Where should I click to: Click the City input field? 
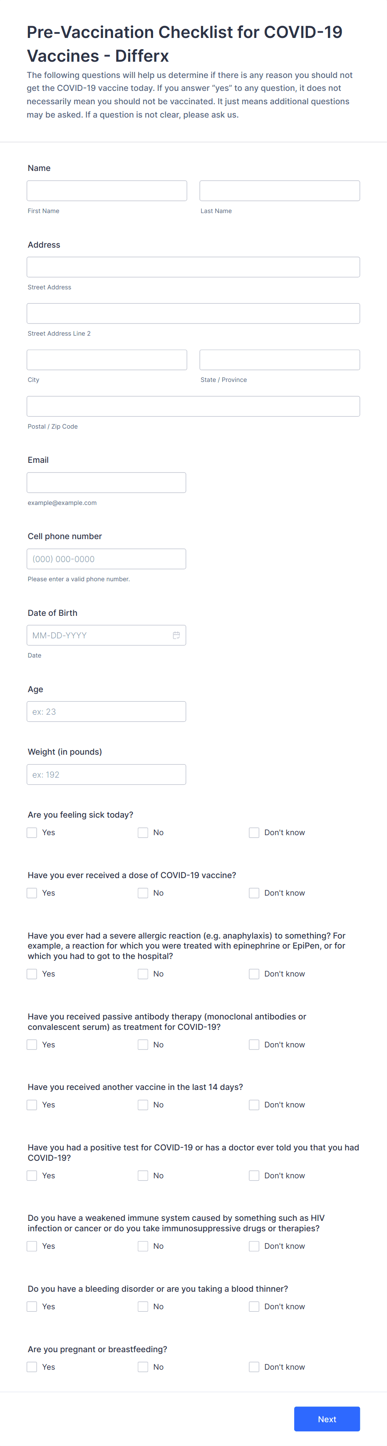107,359
